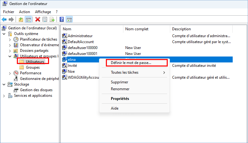Expand the Performance node
Viewport: 248px width, 143px height.
click(10, 73)
